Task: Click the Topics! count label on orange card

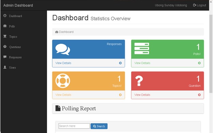Action: pos(117,86)
